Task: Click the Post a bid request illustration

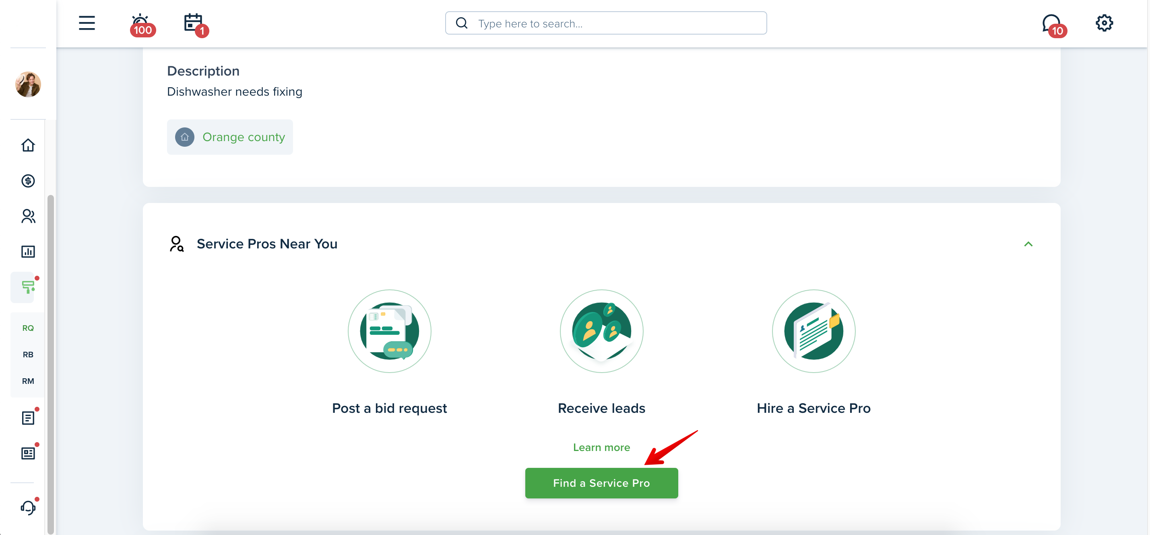Action: click(389, 331)
